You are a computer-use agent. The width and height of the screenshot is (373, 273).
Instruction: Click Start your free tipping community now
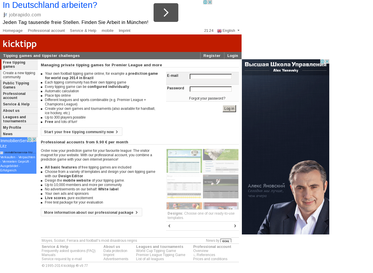click(x=82, y=132)
